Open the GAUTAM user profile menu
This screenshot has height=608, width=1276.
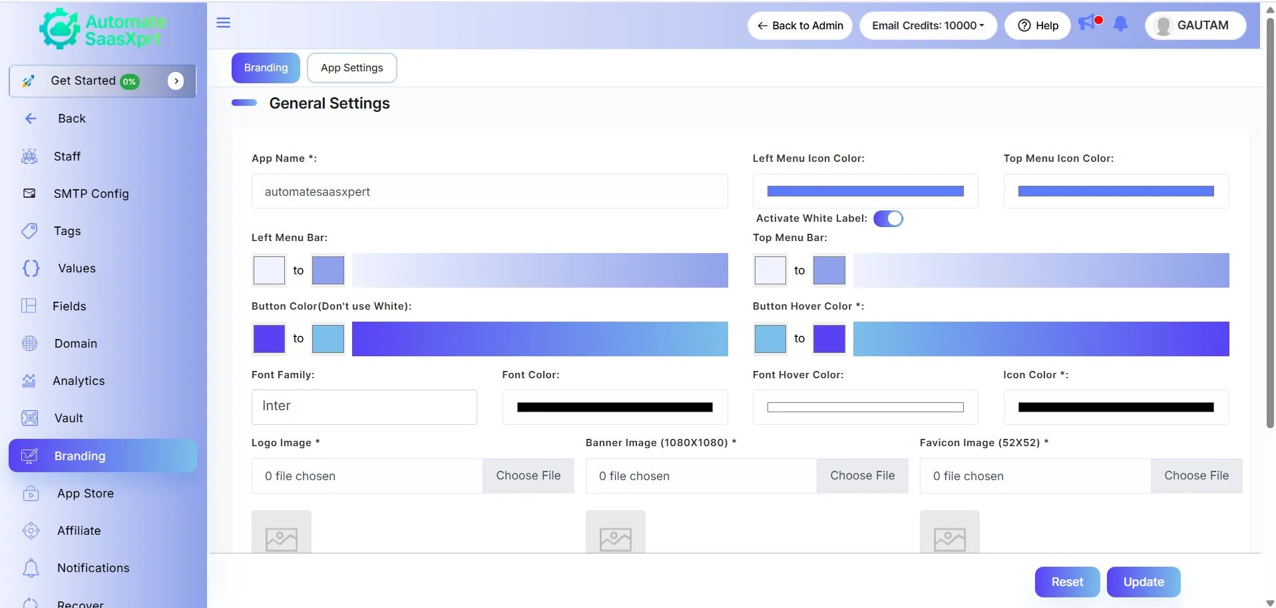click(x=1195, y=25)
